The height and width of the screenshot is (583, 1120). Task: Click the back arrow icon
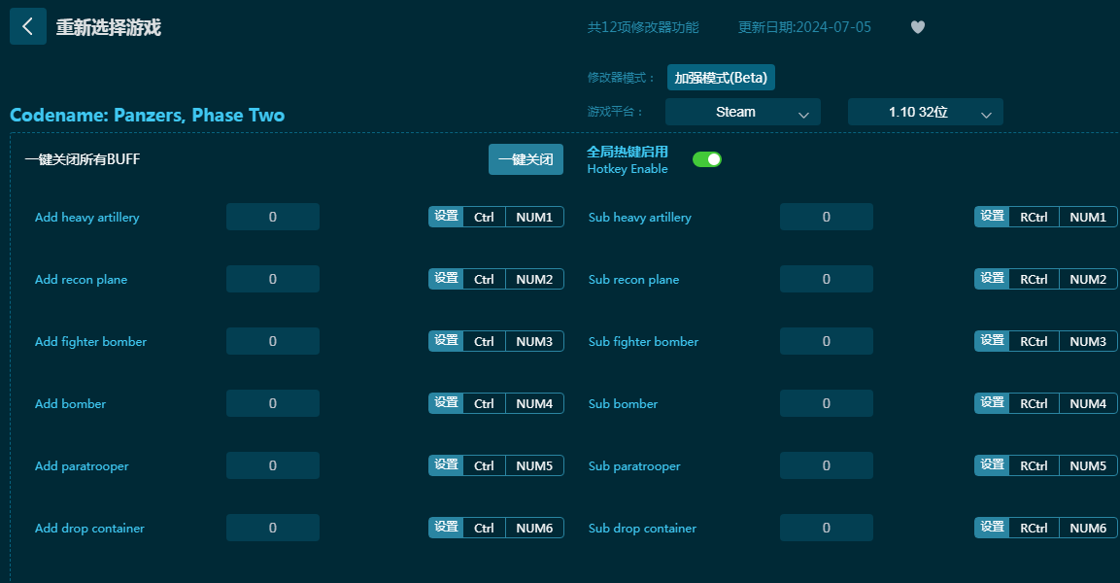28,26
